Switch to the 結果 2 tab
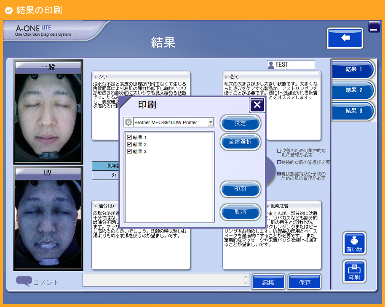This screenshot has height=307, width=385. click(x=353, y=90)
